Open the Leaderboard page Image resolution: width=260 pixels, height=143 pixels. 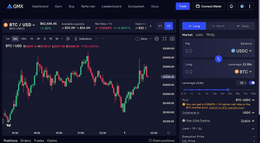111,6
